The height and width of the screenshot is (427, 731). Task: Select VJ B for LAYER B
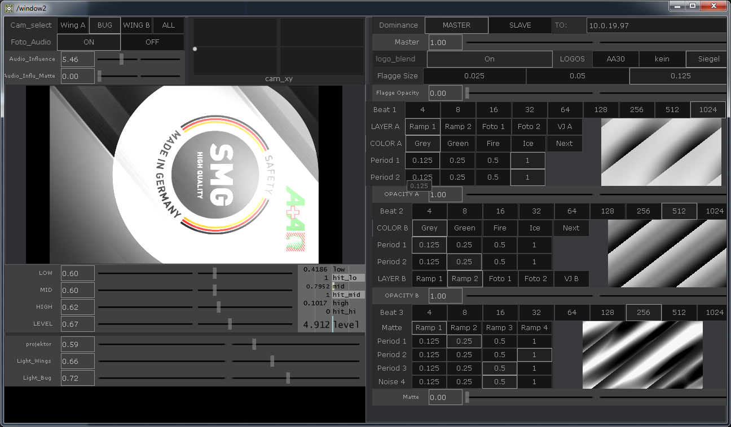571,279
